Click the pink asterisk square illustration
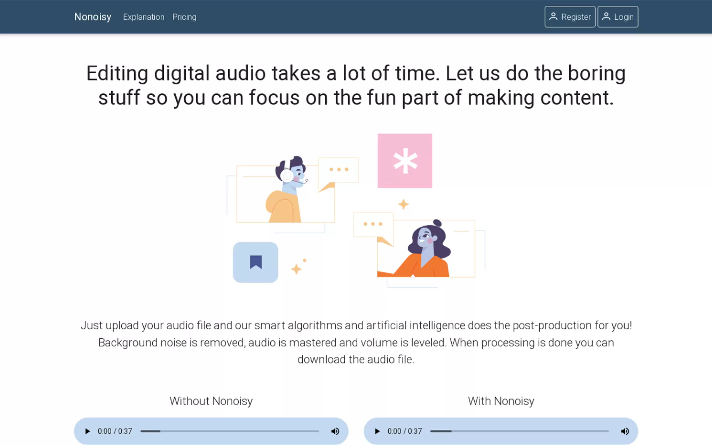Image resolution: width=712 pixels, height=445 pixels. [x=405, y=161]
